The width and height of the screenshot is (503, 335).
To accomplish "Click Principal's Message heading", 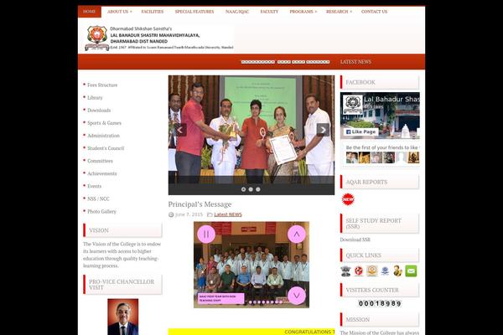I will tap(200, 204).
